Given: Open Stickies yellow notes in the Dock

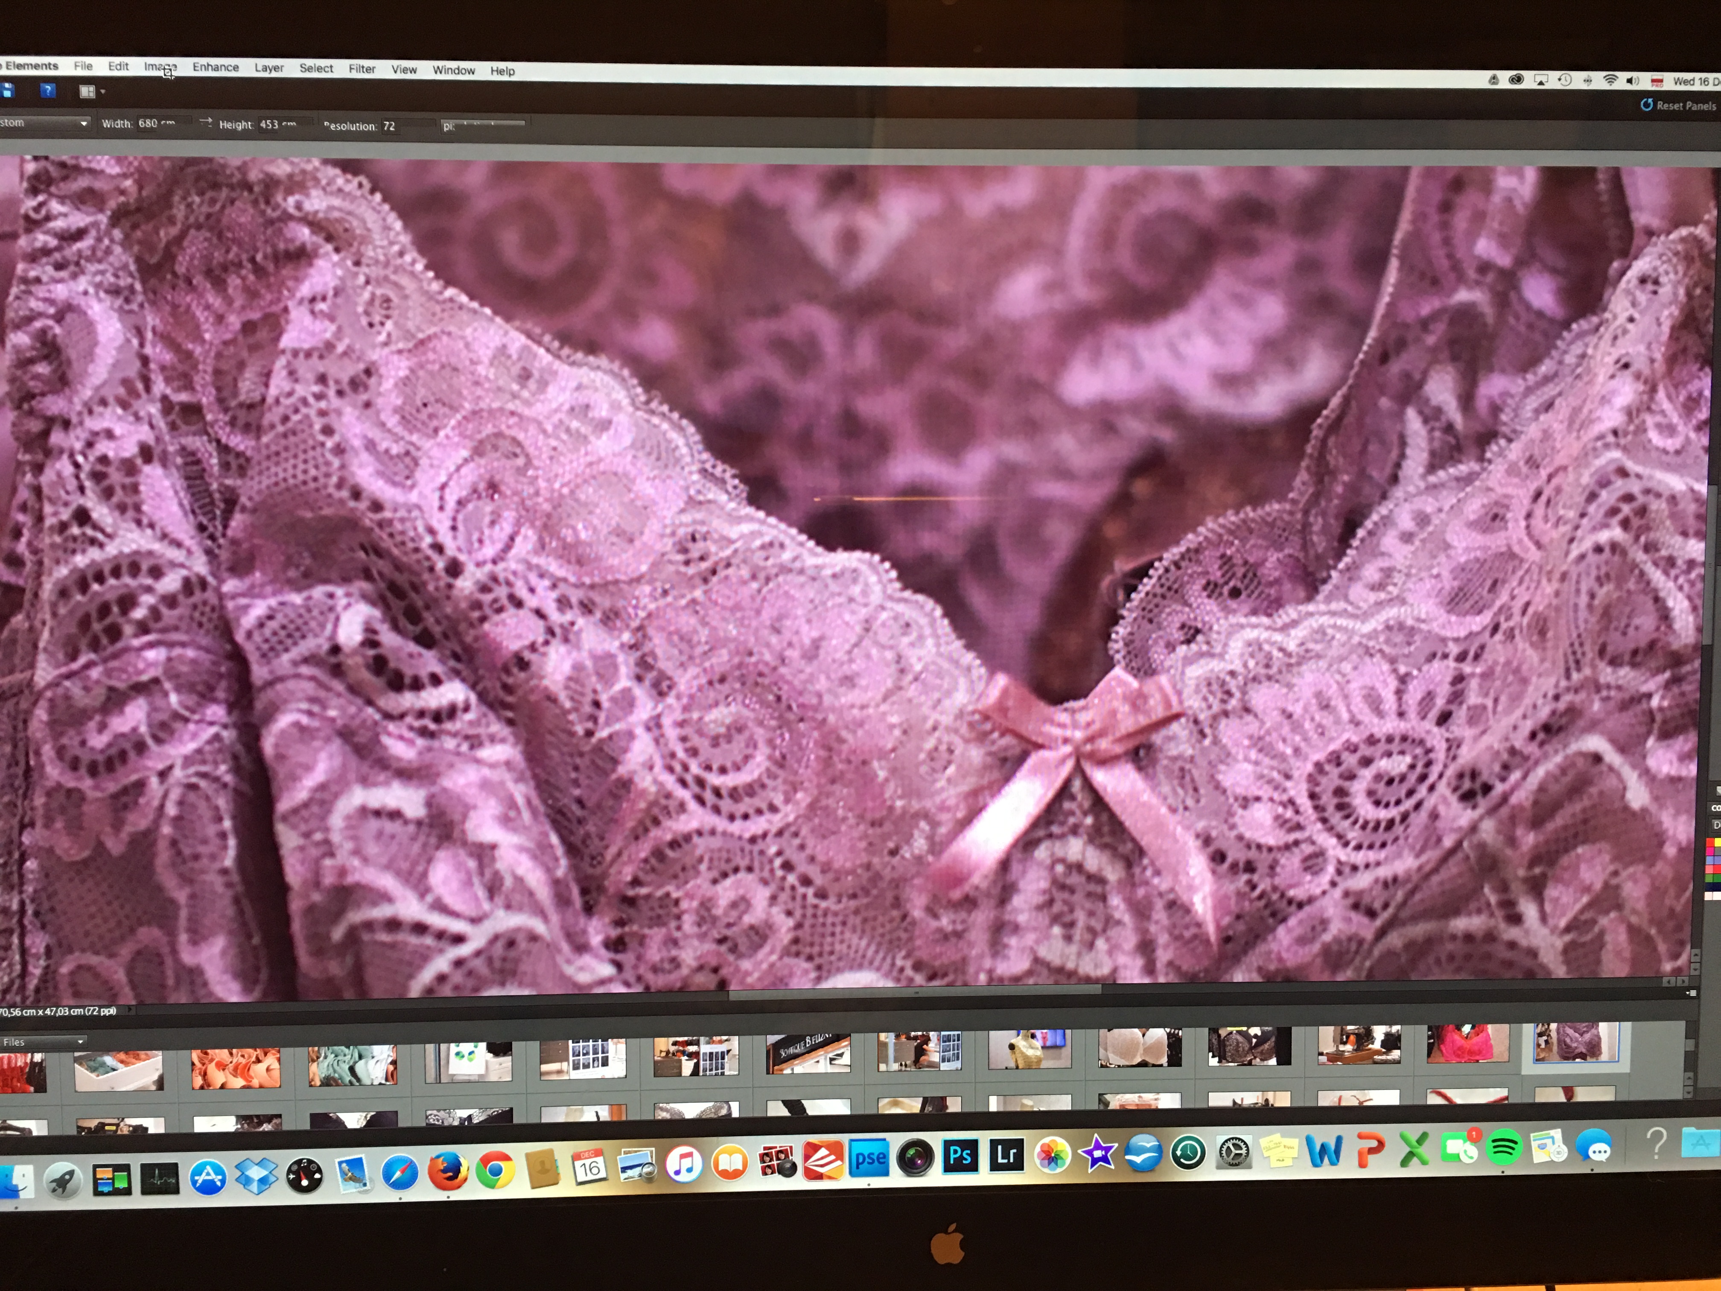Looking at the screenshot, I should coord(1278,1150).
